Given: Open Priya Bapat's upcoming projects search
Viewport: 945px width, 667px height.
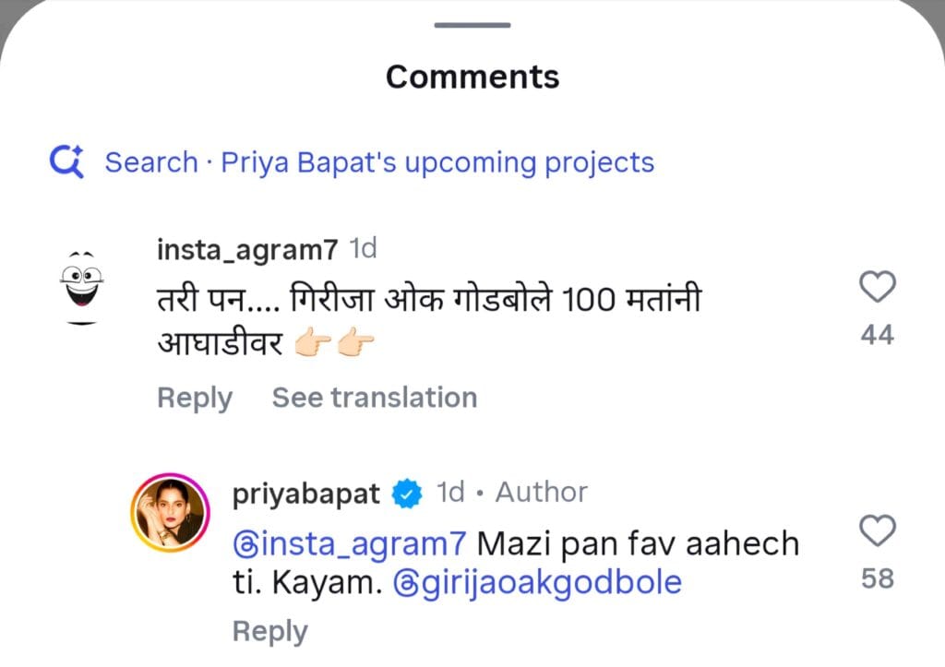Looking at the screenshot, I should point(378,163).
